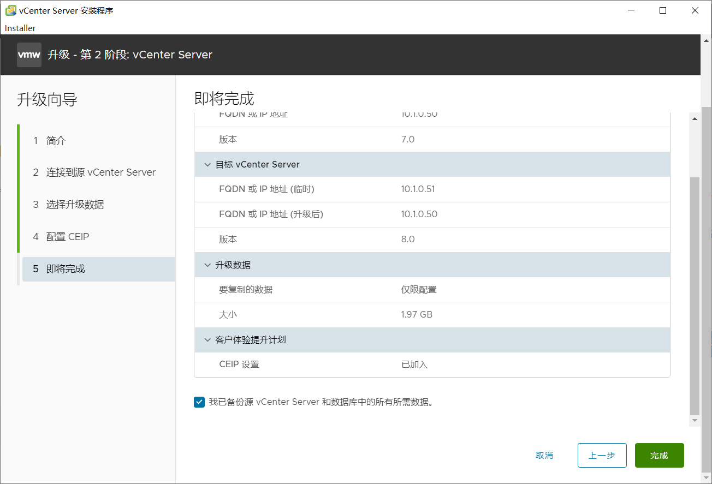Select step 3 选择升级数据
Viewport: 712px width, 484px height.
[x=75, y=205]
